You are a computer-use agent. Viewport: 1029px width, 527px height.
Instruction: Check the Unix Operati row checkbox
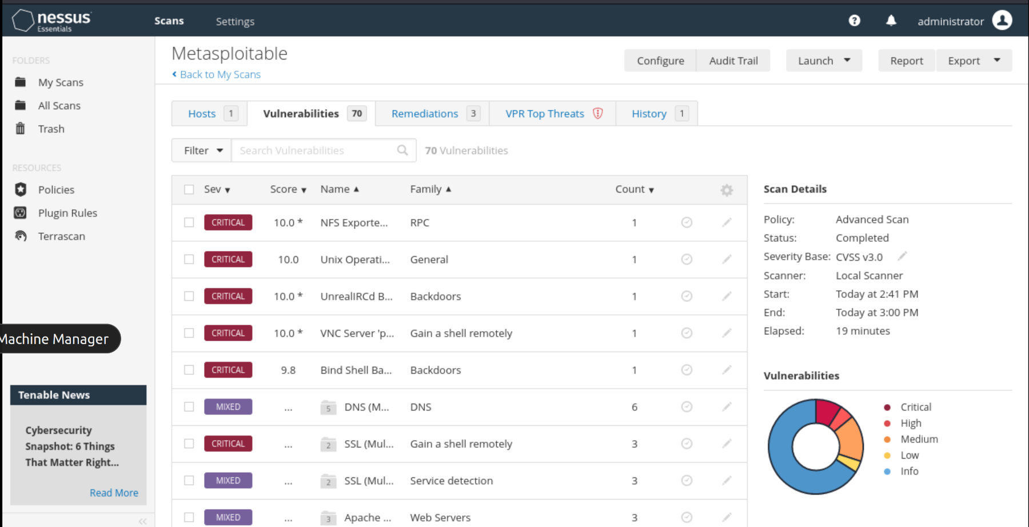tap(189, 259)
